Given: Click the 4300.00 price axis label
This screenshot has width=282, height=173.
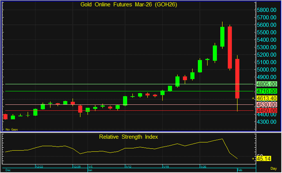Looking at the screenshot, I should point(268,122).
